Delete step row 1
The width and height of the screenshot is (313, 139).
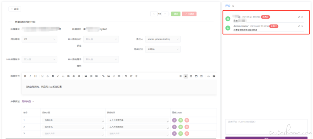coord(186,120)
